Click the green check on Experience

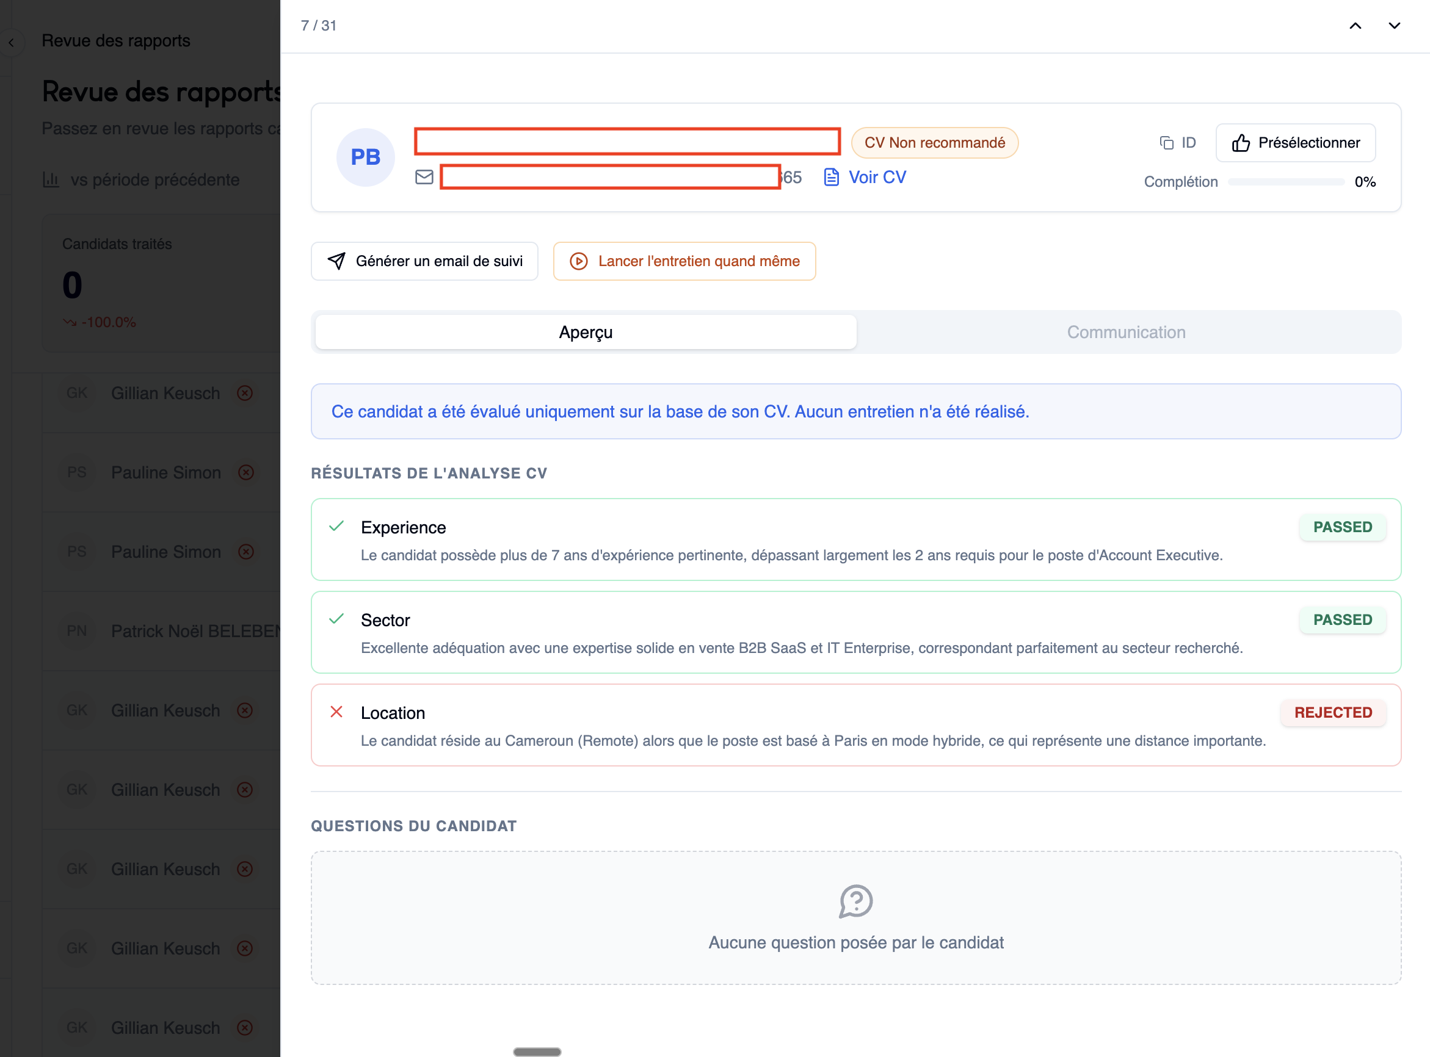click(336, 527)
